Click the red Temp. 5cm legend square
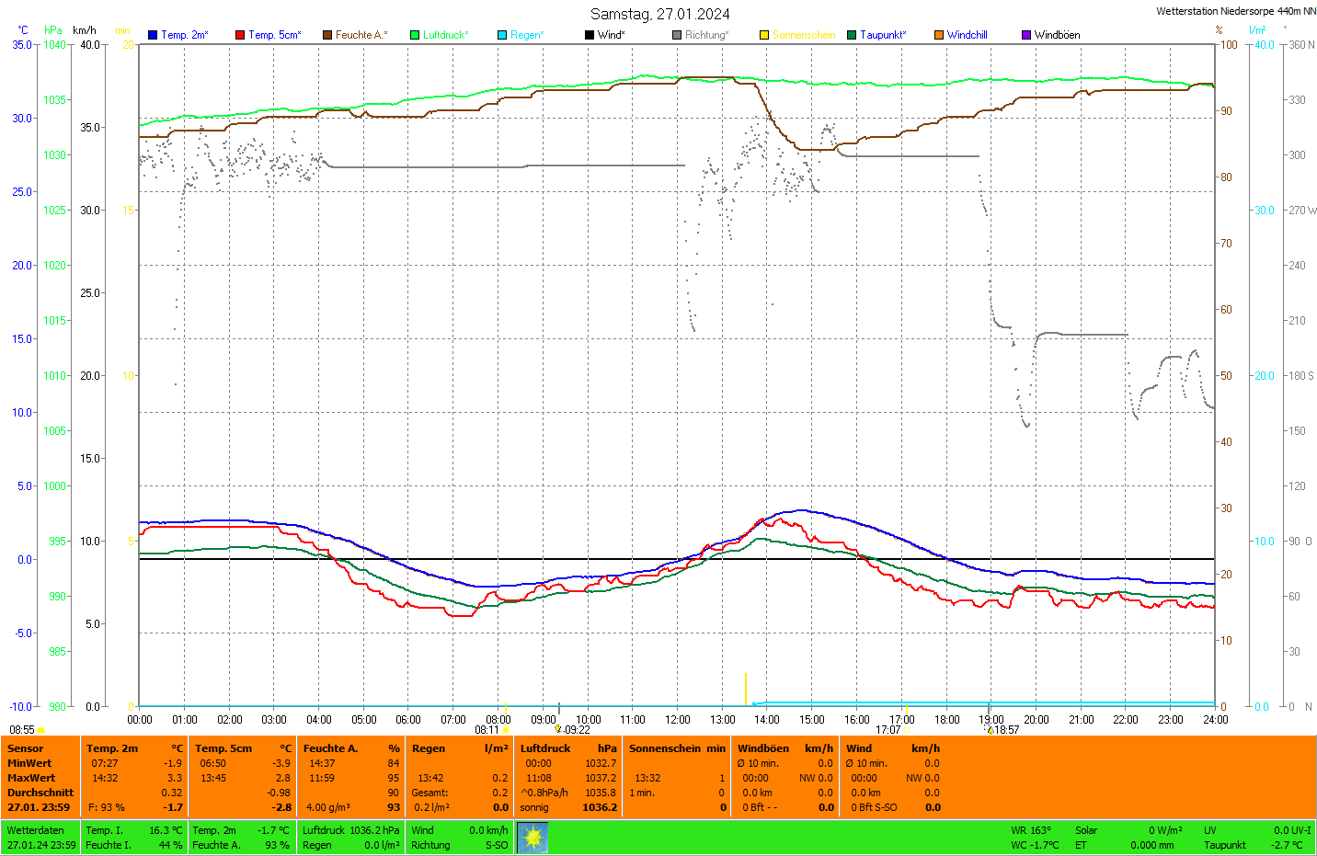The image size is (1317, 856). [x=240, y=35]
